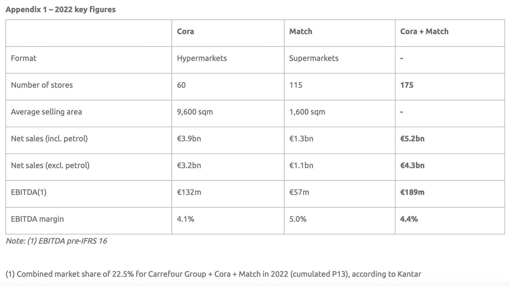The image size is (509, 286).
Task: Select the '9,600 sqm' cell
Action: pos(195,112)
